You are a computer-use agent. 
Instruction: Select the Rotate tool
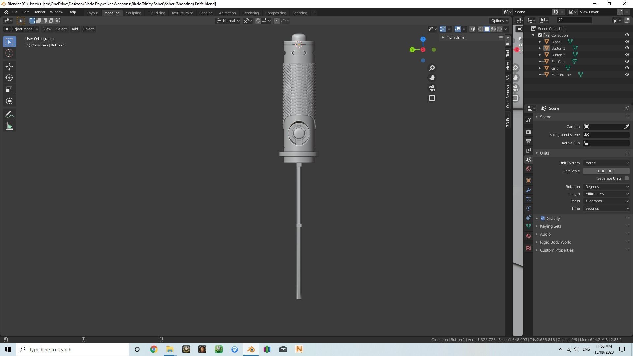9,78
